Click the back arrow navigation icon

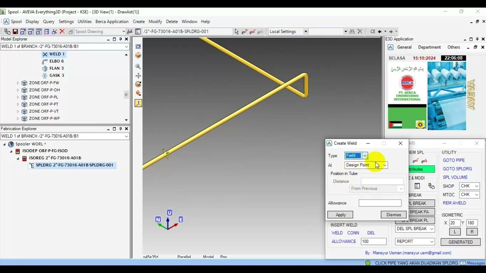click(x=379, y=31)
